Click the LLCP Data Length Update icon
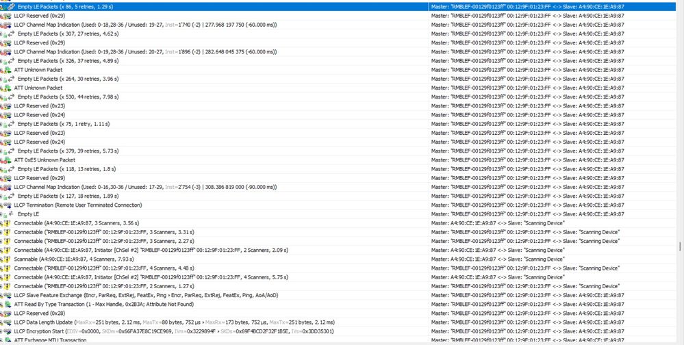 coord(8,322)
